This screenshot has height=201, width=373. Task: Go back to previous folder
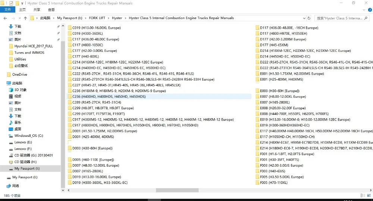5,18
